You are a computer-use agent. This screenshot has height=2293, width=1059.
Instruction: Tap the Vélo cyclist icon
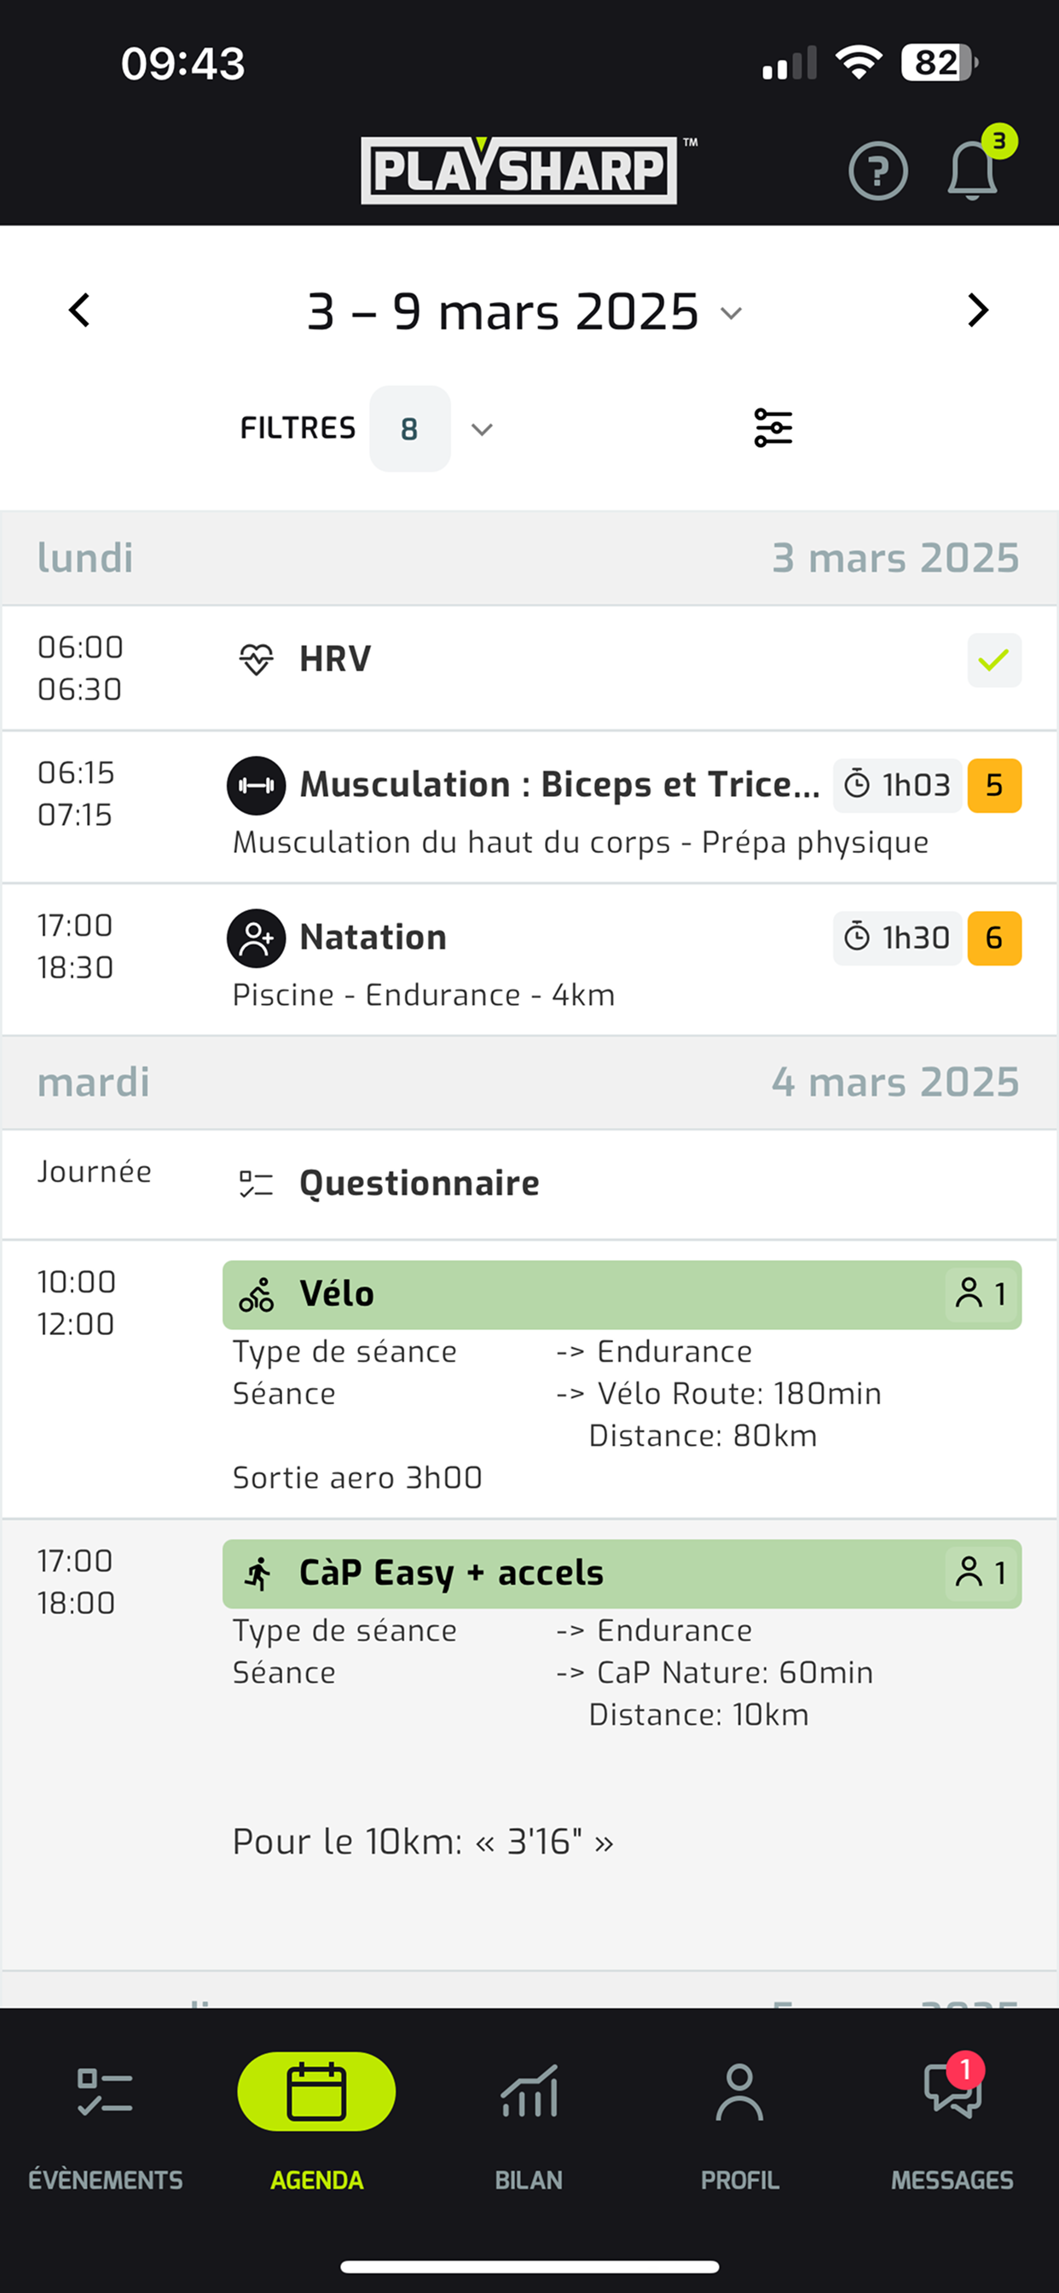pos(257,1294)
